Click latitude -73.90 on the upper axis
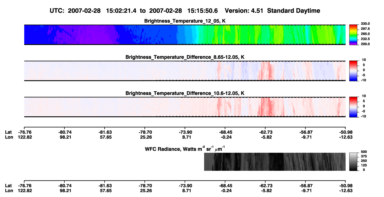The image size is (384, 197). click(x=185, y=132)
